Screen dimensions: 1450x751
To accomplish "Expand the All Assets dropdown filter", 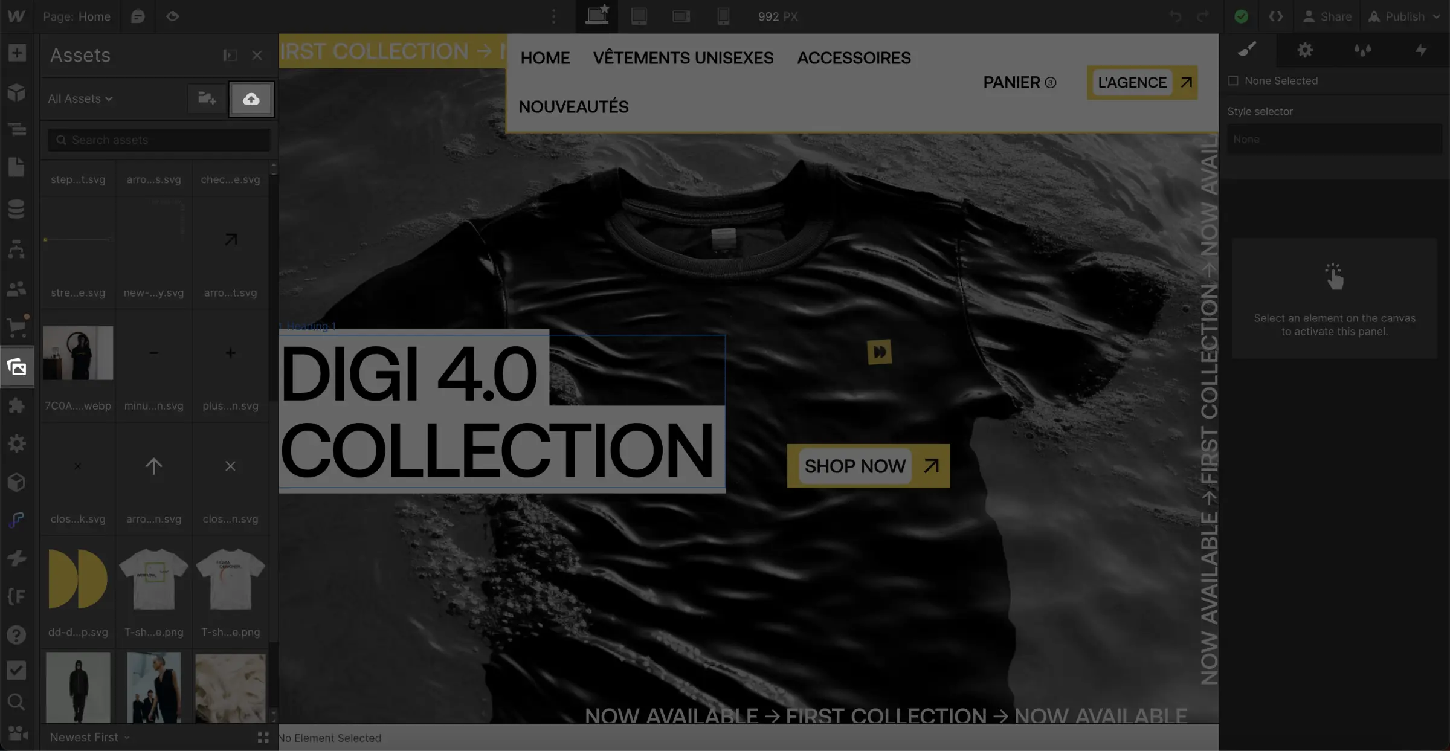I will point(80,98).
